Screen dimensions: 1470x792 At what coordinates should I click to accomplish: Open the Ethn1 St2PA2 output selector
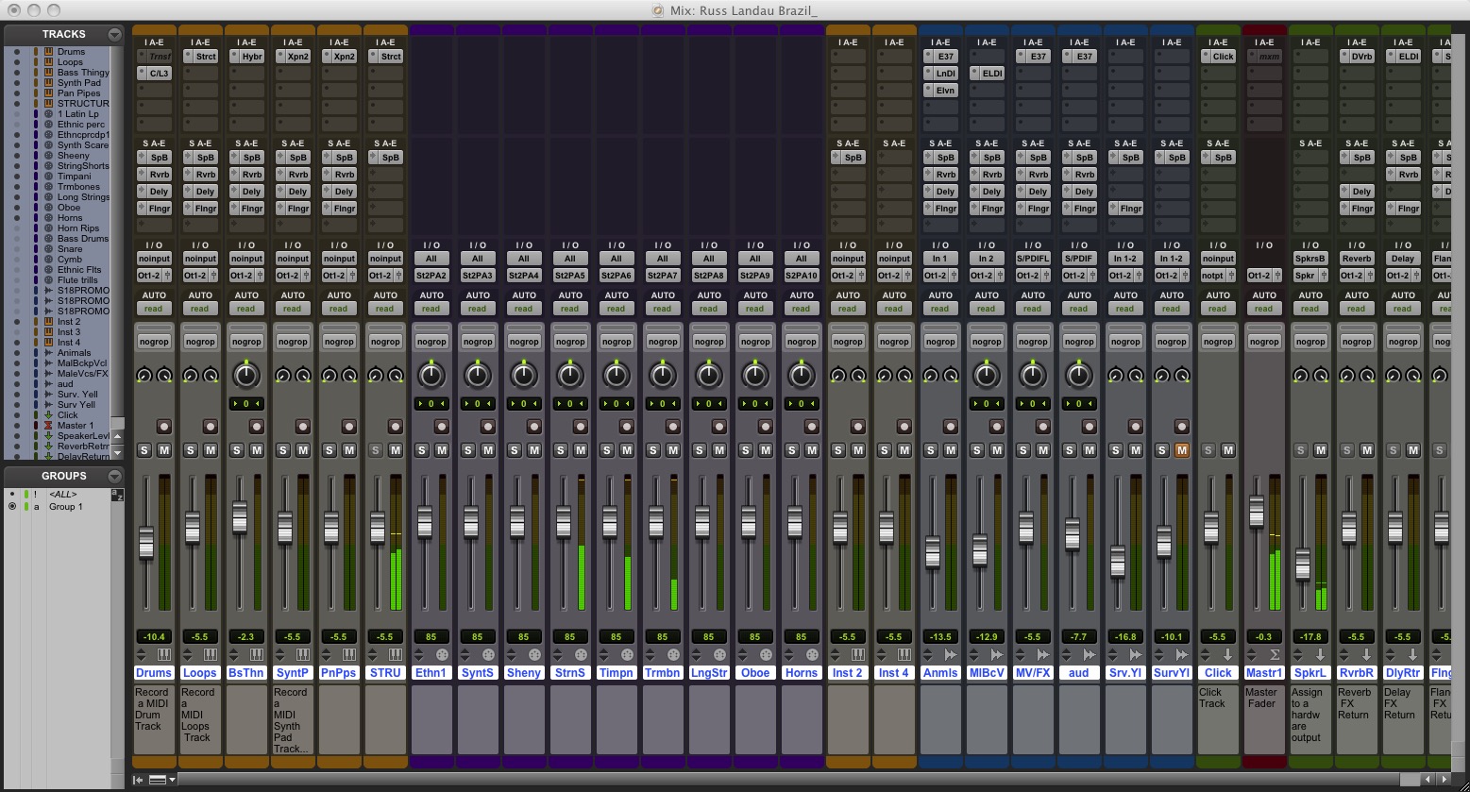click(431, 276)
